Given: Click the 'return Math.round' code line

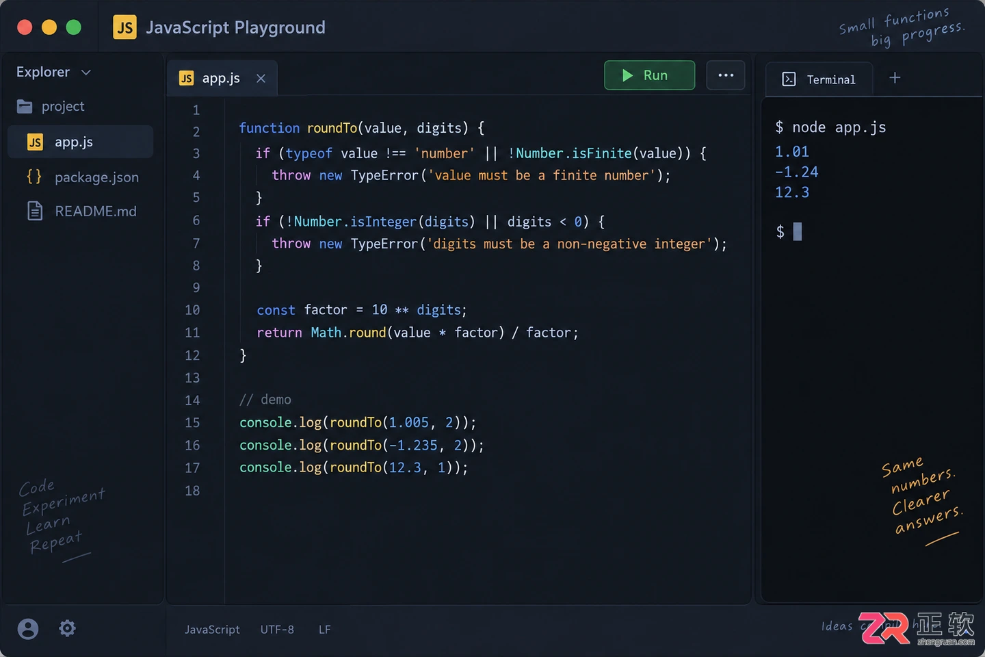Looking at the screenshot, I should coord(417,333).
